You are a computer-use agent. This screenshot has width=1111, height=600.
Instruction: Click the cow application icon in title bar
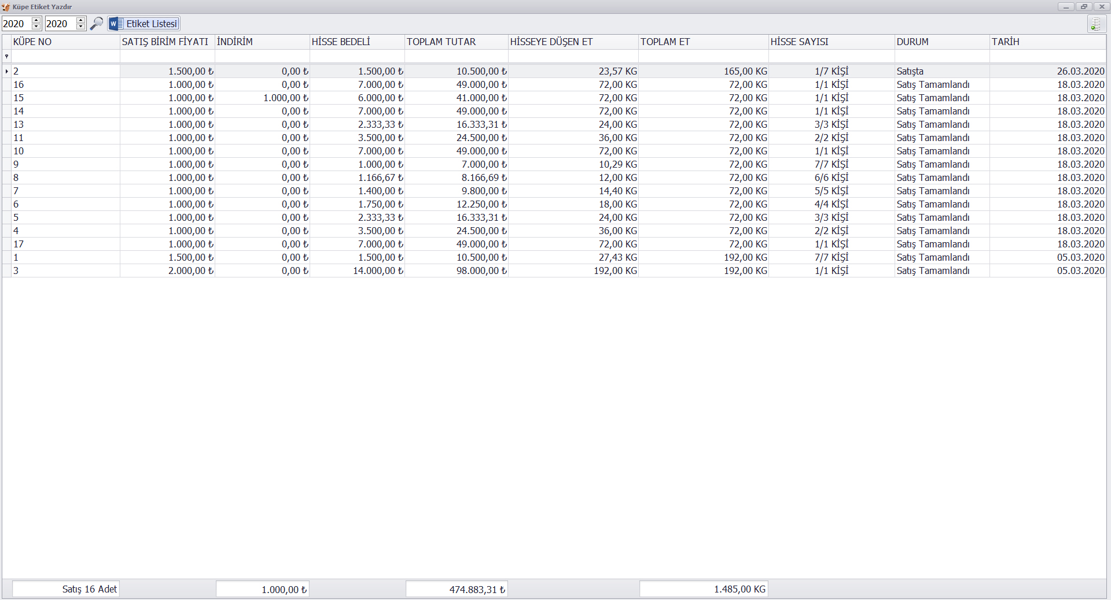[x=6, y=7]
